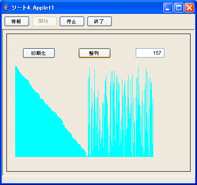Focus the field showing 157
This screenshot has height=185, width=197.
150,53
